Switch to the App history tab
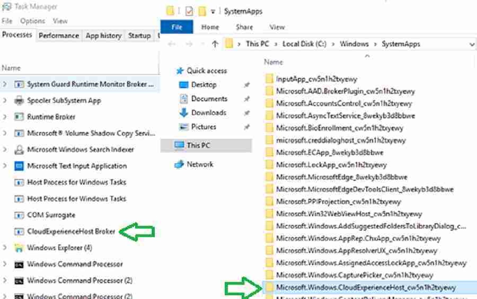This screenshot has height=299, width=477. (x=103, y=36)
